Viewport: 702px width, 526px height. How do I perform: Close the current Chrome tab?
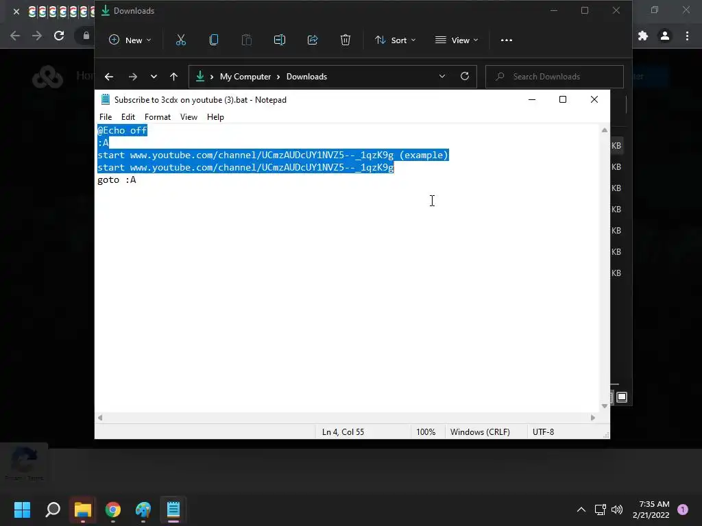16,12
